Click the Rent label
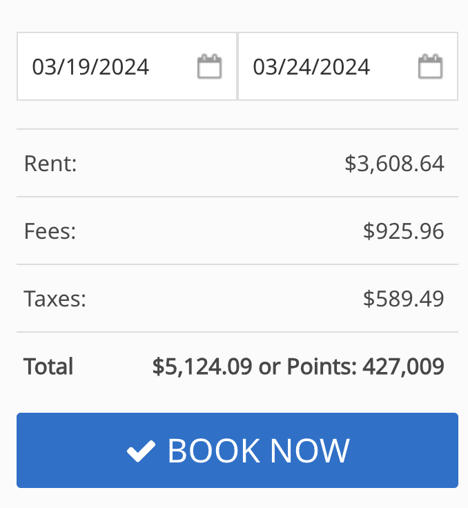The image size is (468, 508). (50, 164)
